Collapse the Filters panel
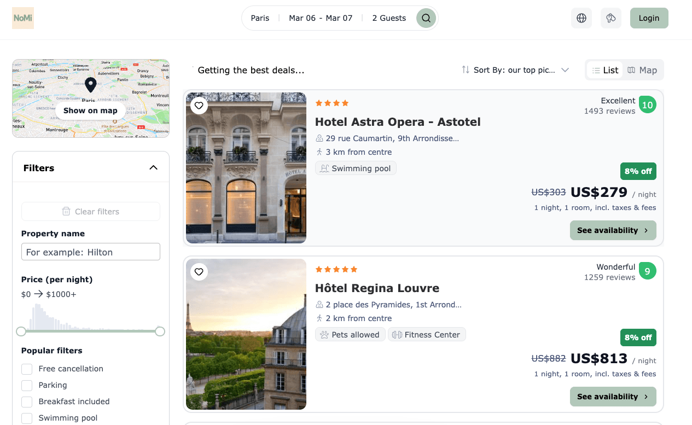Screen dimensions: 692x425 pos(153,168)
